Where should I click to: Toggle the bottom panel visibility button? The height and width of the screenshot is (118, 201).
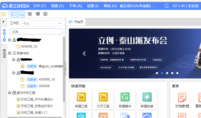(21, 14)
